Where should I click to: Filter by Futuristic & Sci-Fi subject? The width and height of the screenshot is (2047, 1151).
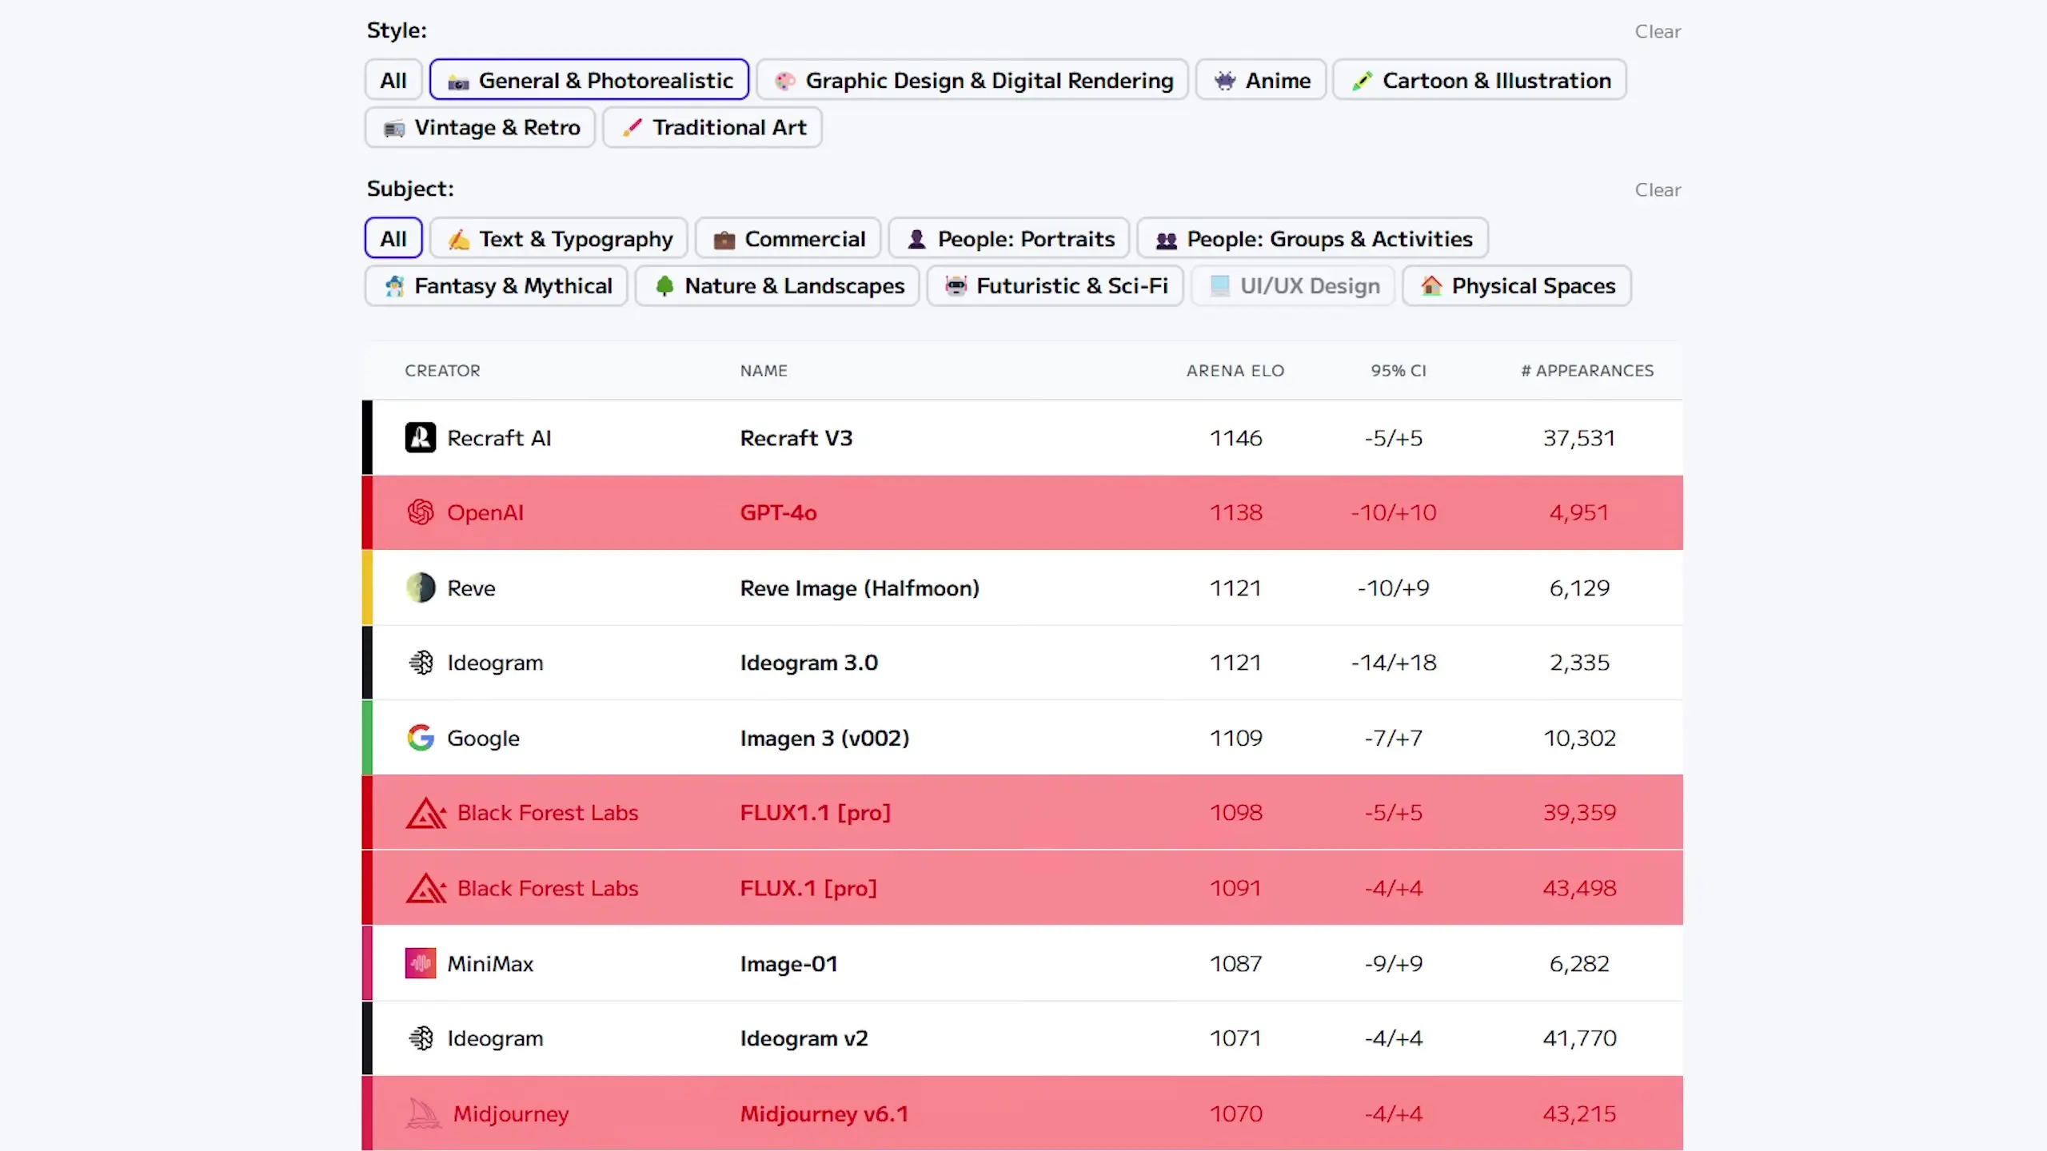tap(1055, 285)
